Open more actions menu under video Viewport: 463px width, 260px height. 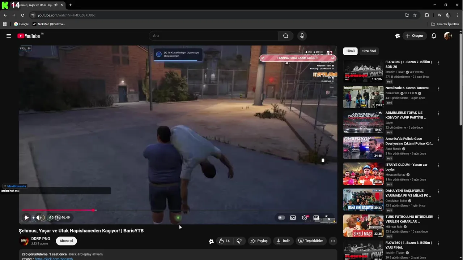[333, 241]
